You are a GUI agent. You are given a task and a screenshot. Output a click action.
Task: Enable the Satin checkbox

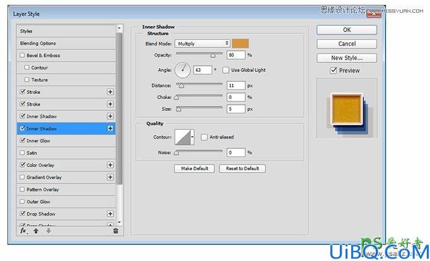pos(22,153)
